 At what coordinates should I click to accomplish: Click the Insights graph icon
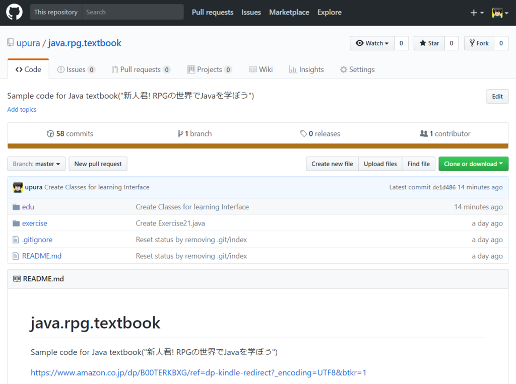tap(293, 69)
